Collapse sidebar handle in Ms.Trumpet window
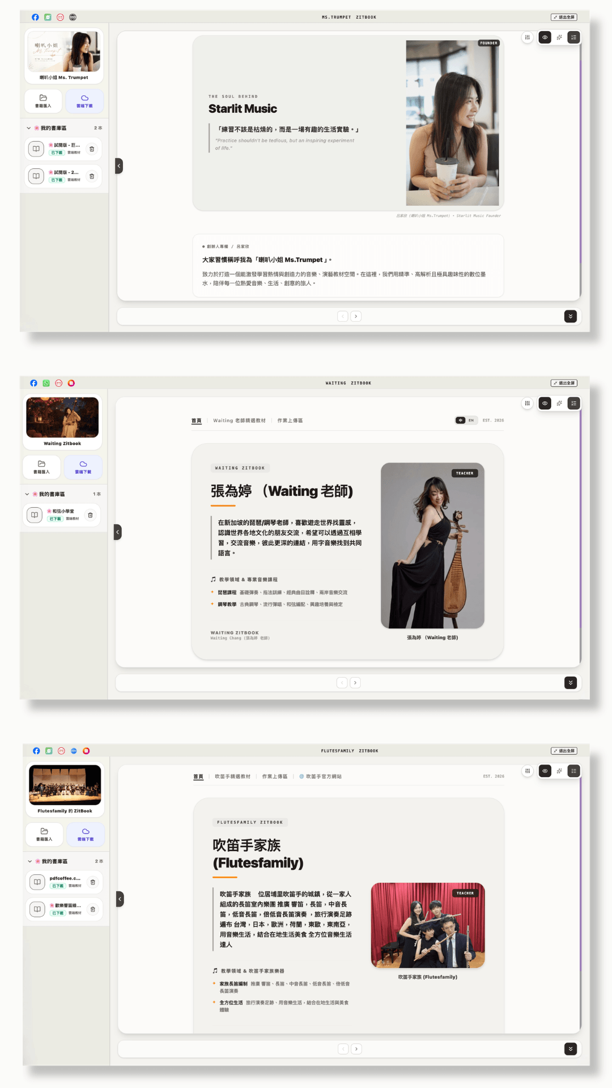612x1088 pixels. click(119, 166)
